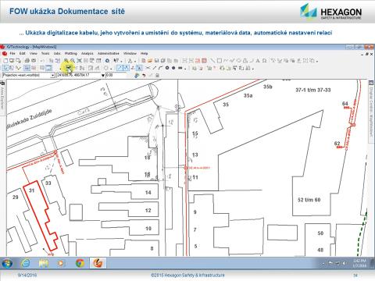Screen dimensions: 375x281
Task: Select the text 'A' placement tool
Action: pos(258,61)
